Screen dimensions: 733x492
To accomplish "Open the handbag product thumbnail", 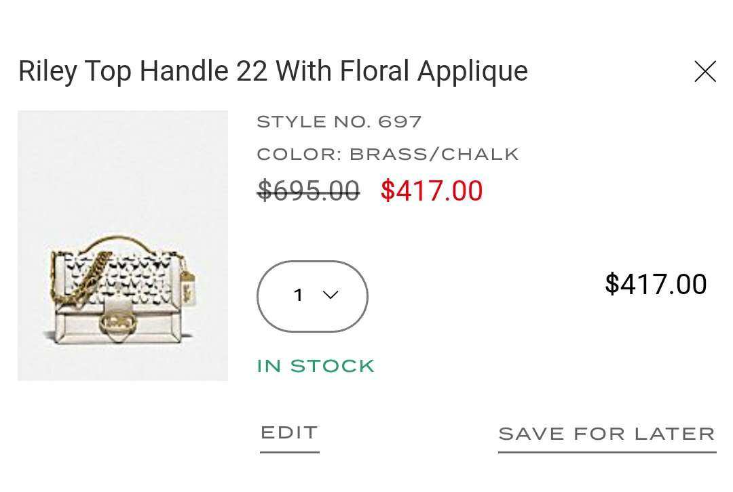I will (122, 245).
